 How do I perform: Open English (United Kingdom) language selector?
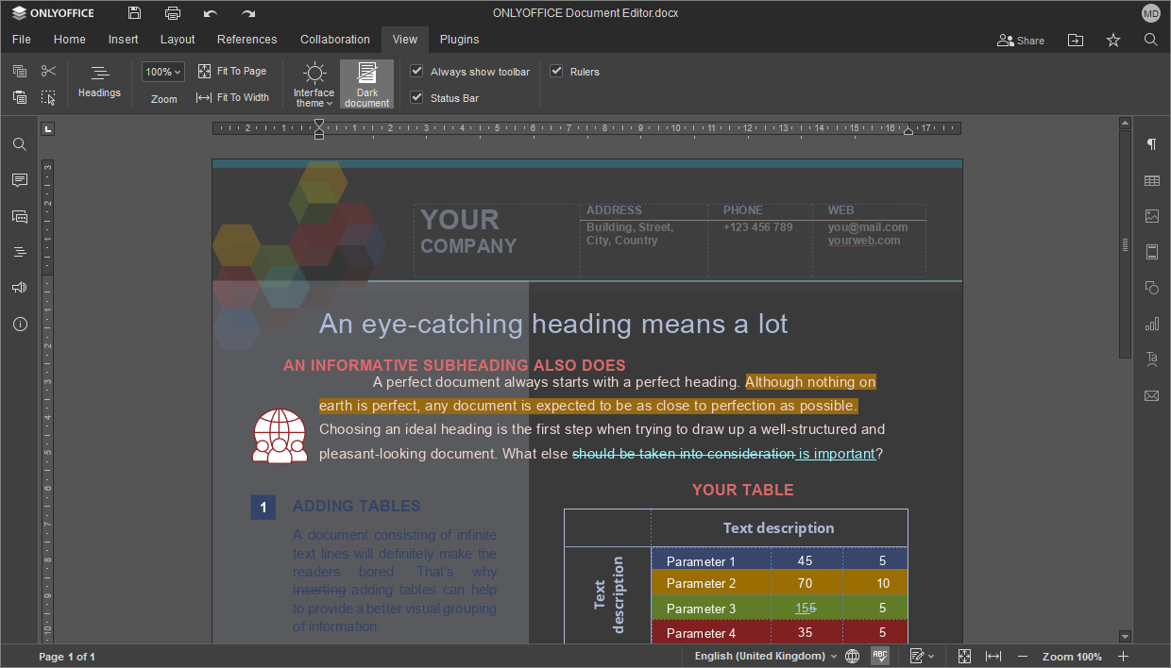point(765,656)
